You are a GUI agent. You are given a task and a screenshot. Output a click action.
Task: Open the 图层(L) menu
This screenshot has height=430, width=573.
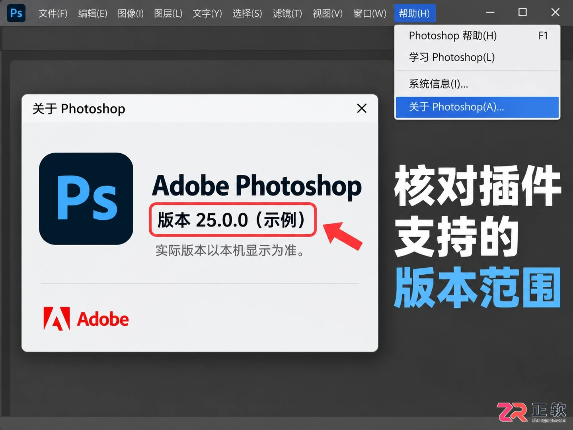pyautogui.click(x=168, y=14)
